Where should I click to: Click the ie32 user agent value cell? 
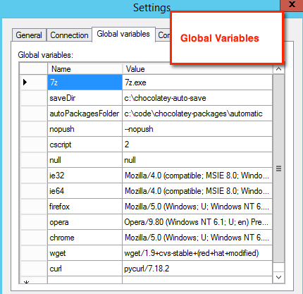pyautogui.click(x=197, y=176)
